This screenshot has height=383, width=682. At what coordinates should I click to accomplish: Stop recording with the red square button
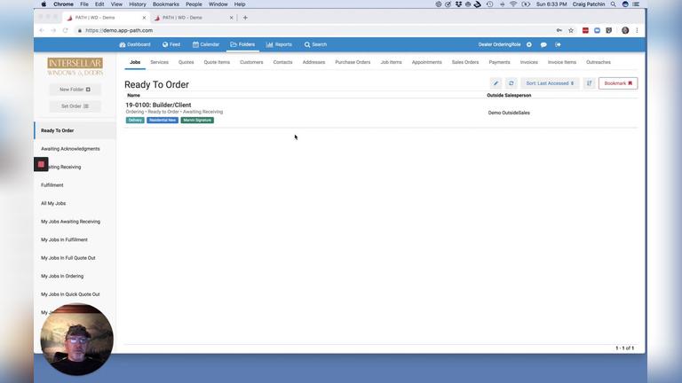pyautogui.click(x=41, y=164)
